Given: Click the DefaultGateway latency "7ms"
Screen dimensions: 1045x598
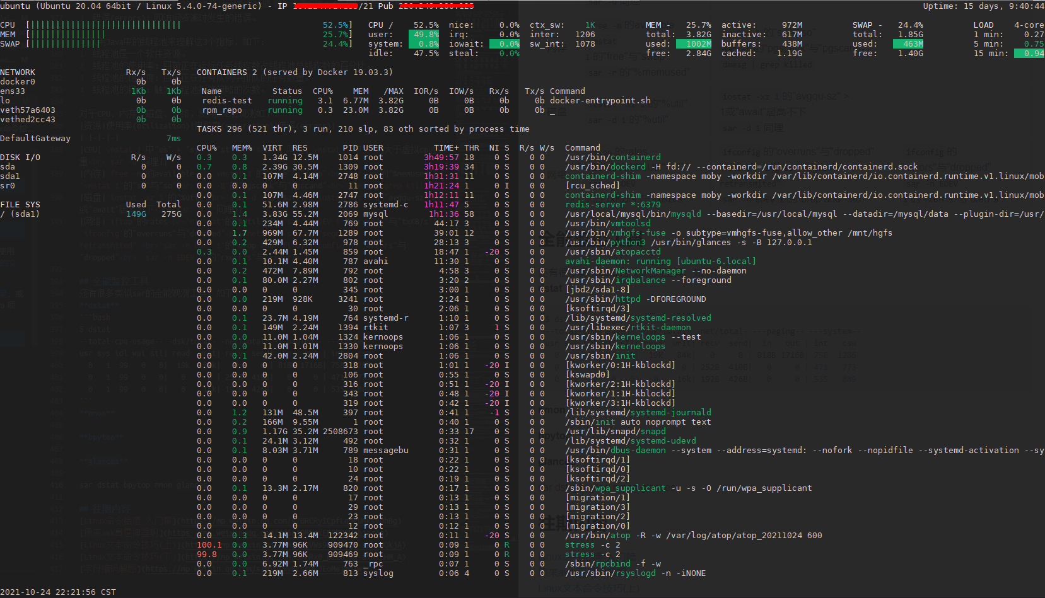Looking at the screenshot, I should point(173,139).
